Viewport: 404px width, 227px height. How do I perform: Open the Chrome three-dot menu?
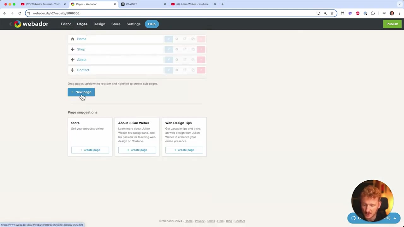click(399, 13)
